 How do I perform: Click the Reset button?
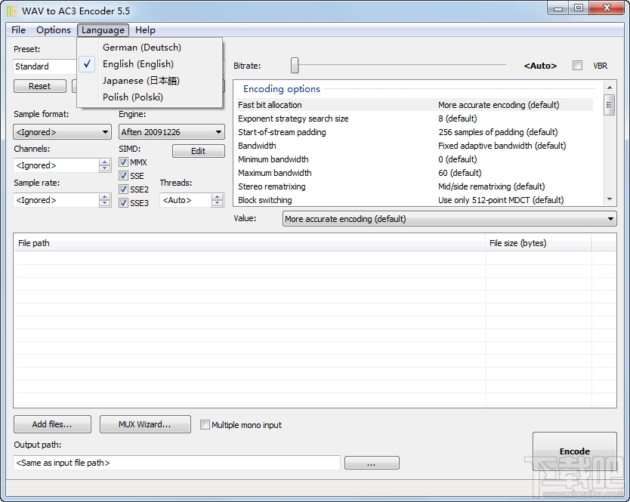39,85
